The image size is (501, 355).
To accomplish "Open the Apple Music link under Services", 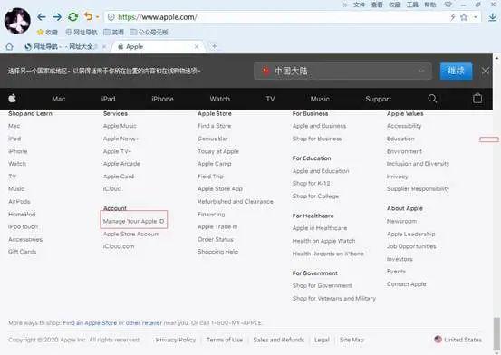I will pyautogui.click(x=120, y=126).
